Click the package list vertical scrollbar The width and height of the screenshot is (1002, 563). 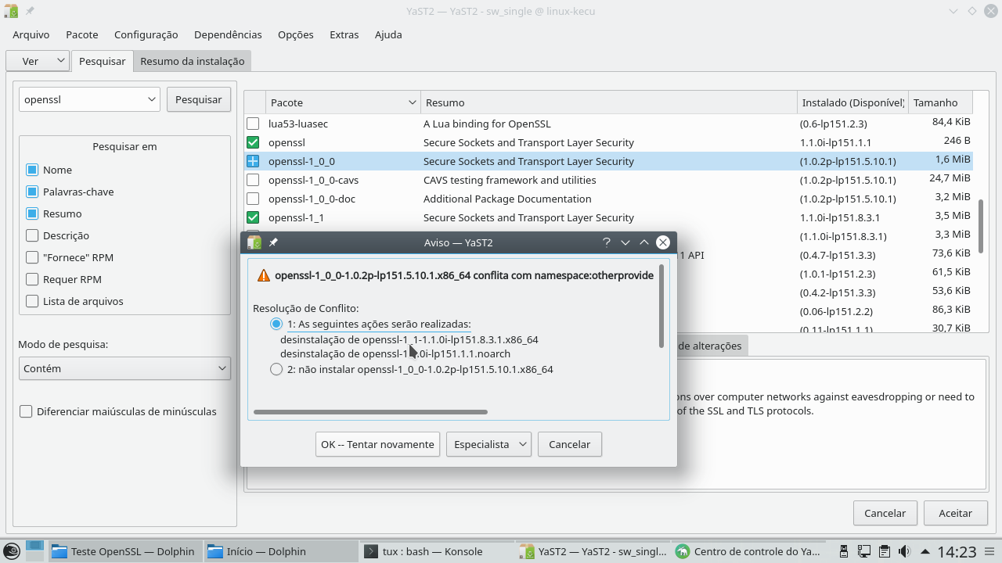[x=981, y=226]
